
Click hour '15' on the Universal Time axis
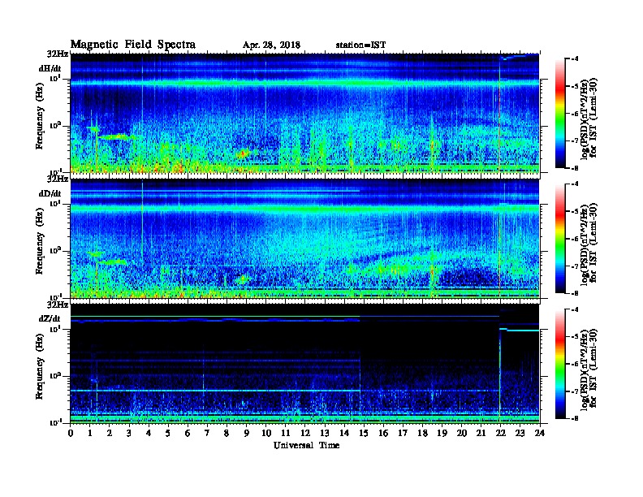point(364,433)
